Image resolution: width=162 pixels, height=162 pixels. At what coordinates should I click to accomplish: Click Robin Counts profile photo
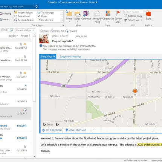click(44, 39)
